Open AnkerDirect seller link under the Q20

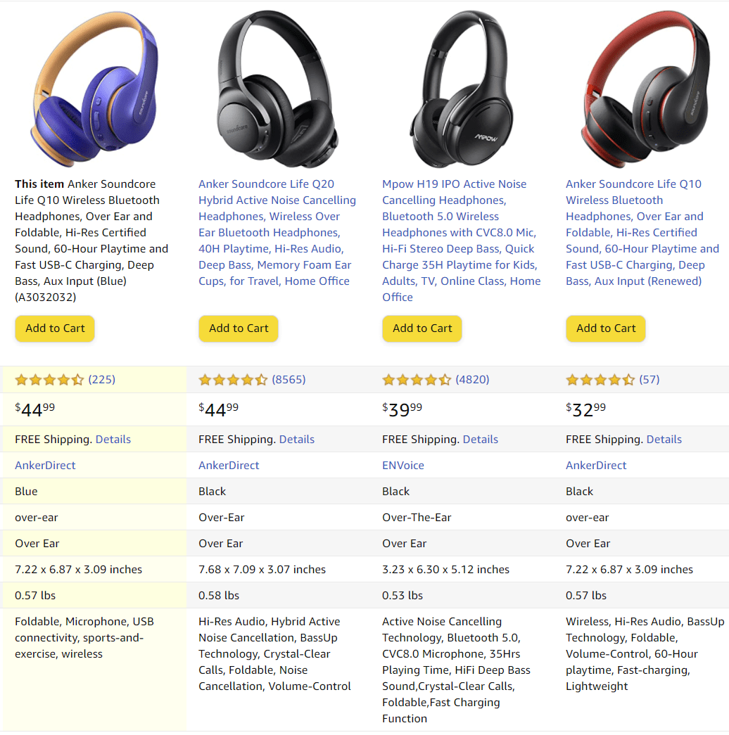pos(229,466)
